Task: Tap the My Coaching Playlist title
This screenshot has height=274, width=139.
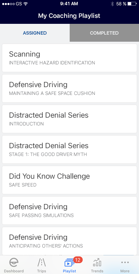Action: 69,16
